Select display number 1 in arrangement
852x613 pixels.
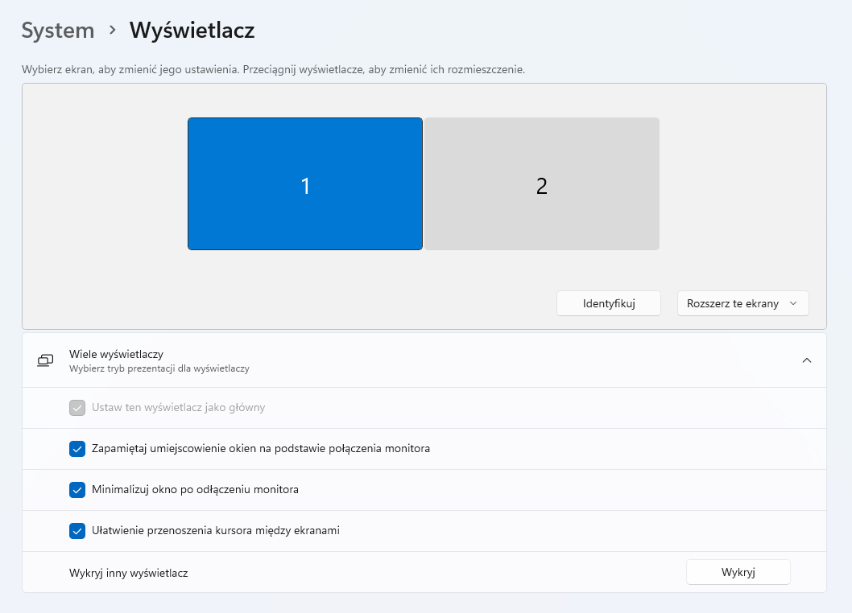click(x=305, y=184)
